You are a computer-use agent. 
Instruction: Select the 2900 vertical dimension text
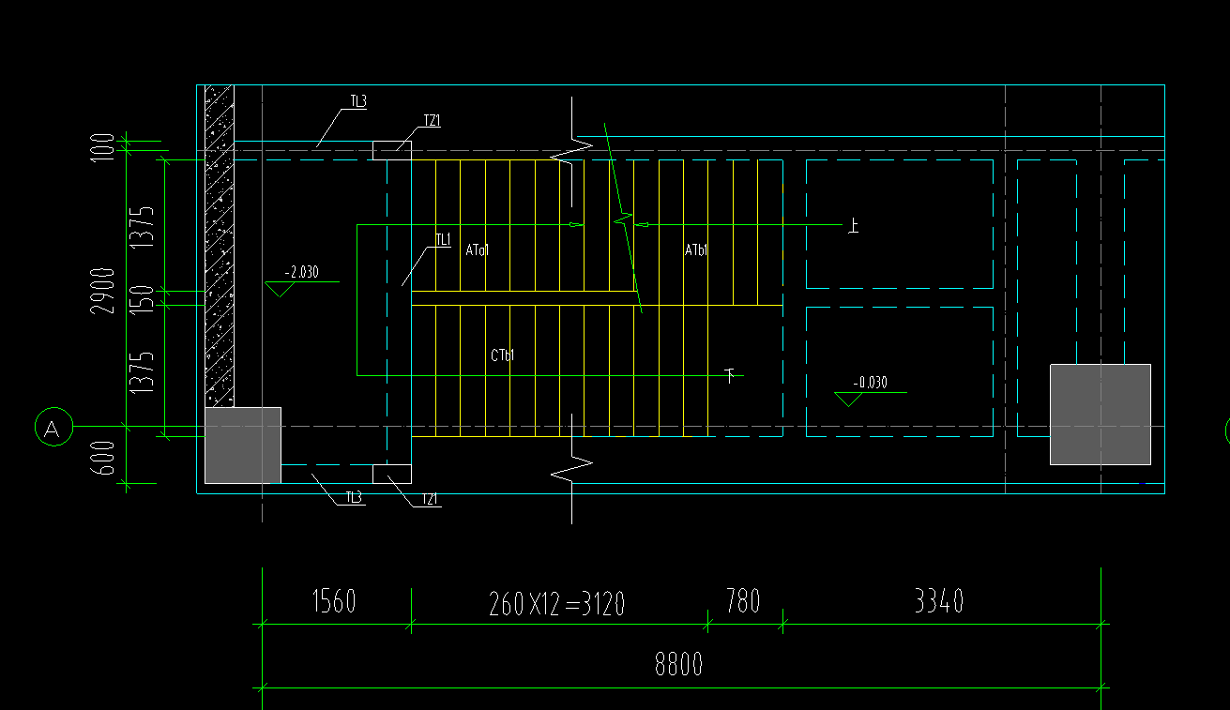103,291
